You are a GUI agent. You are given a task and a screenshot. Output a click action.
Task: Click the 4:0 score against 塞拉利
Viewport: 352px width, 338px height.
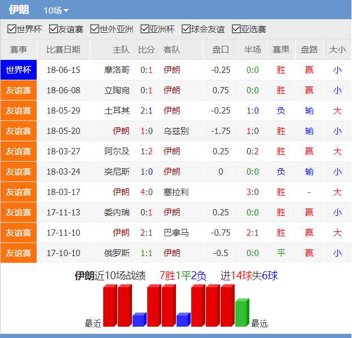pos(146,192)
